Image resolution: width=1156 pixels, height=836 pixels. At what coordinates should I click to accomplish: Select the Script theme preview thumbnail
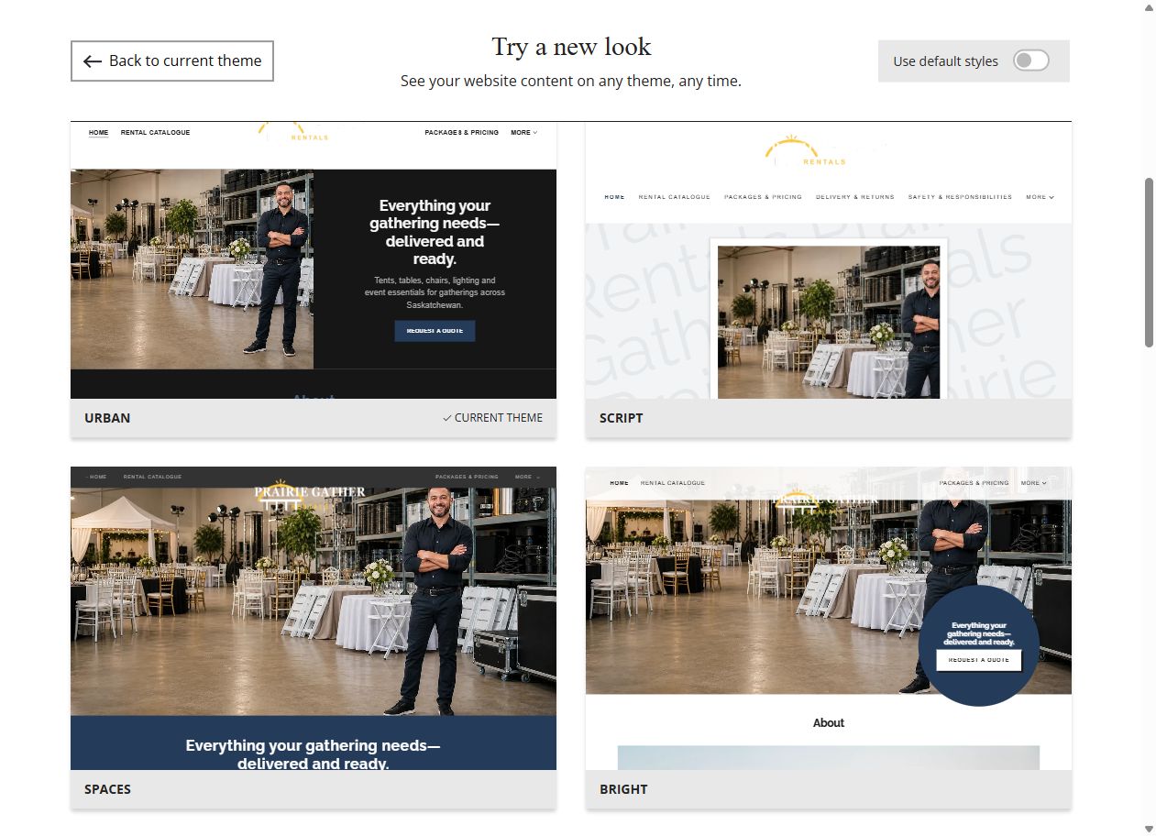(829, 260)
